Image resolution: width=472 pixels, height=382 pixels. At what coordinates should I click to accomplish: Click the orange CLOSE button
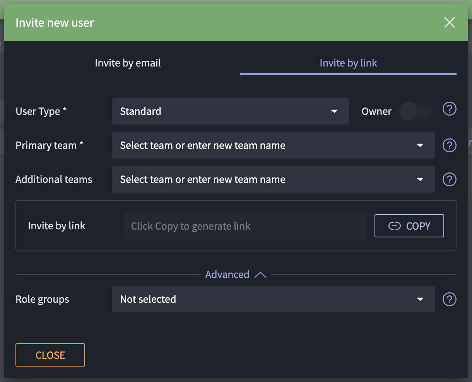pos(50,355)
